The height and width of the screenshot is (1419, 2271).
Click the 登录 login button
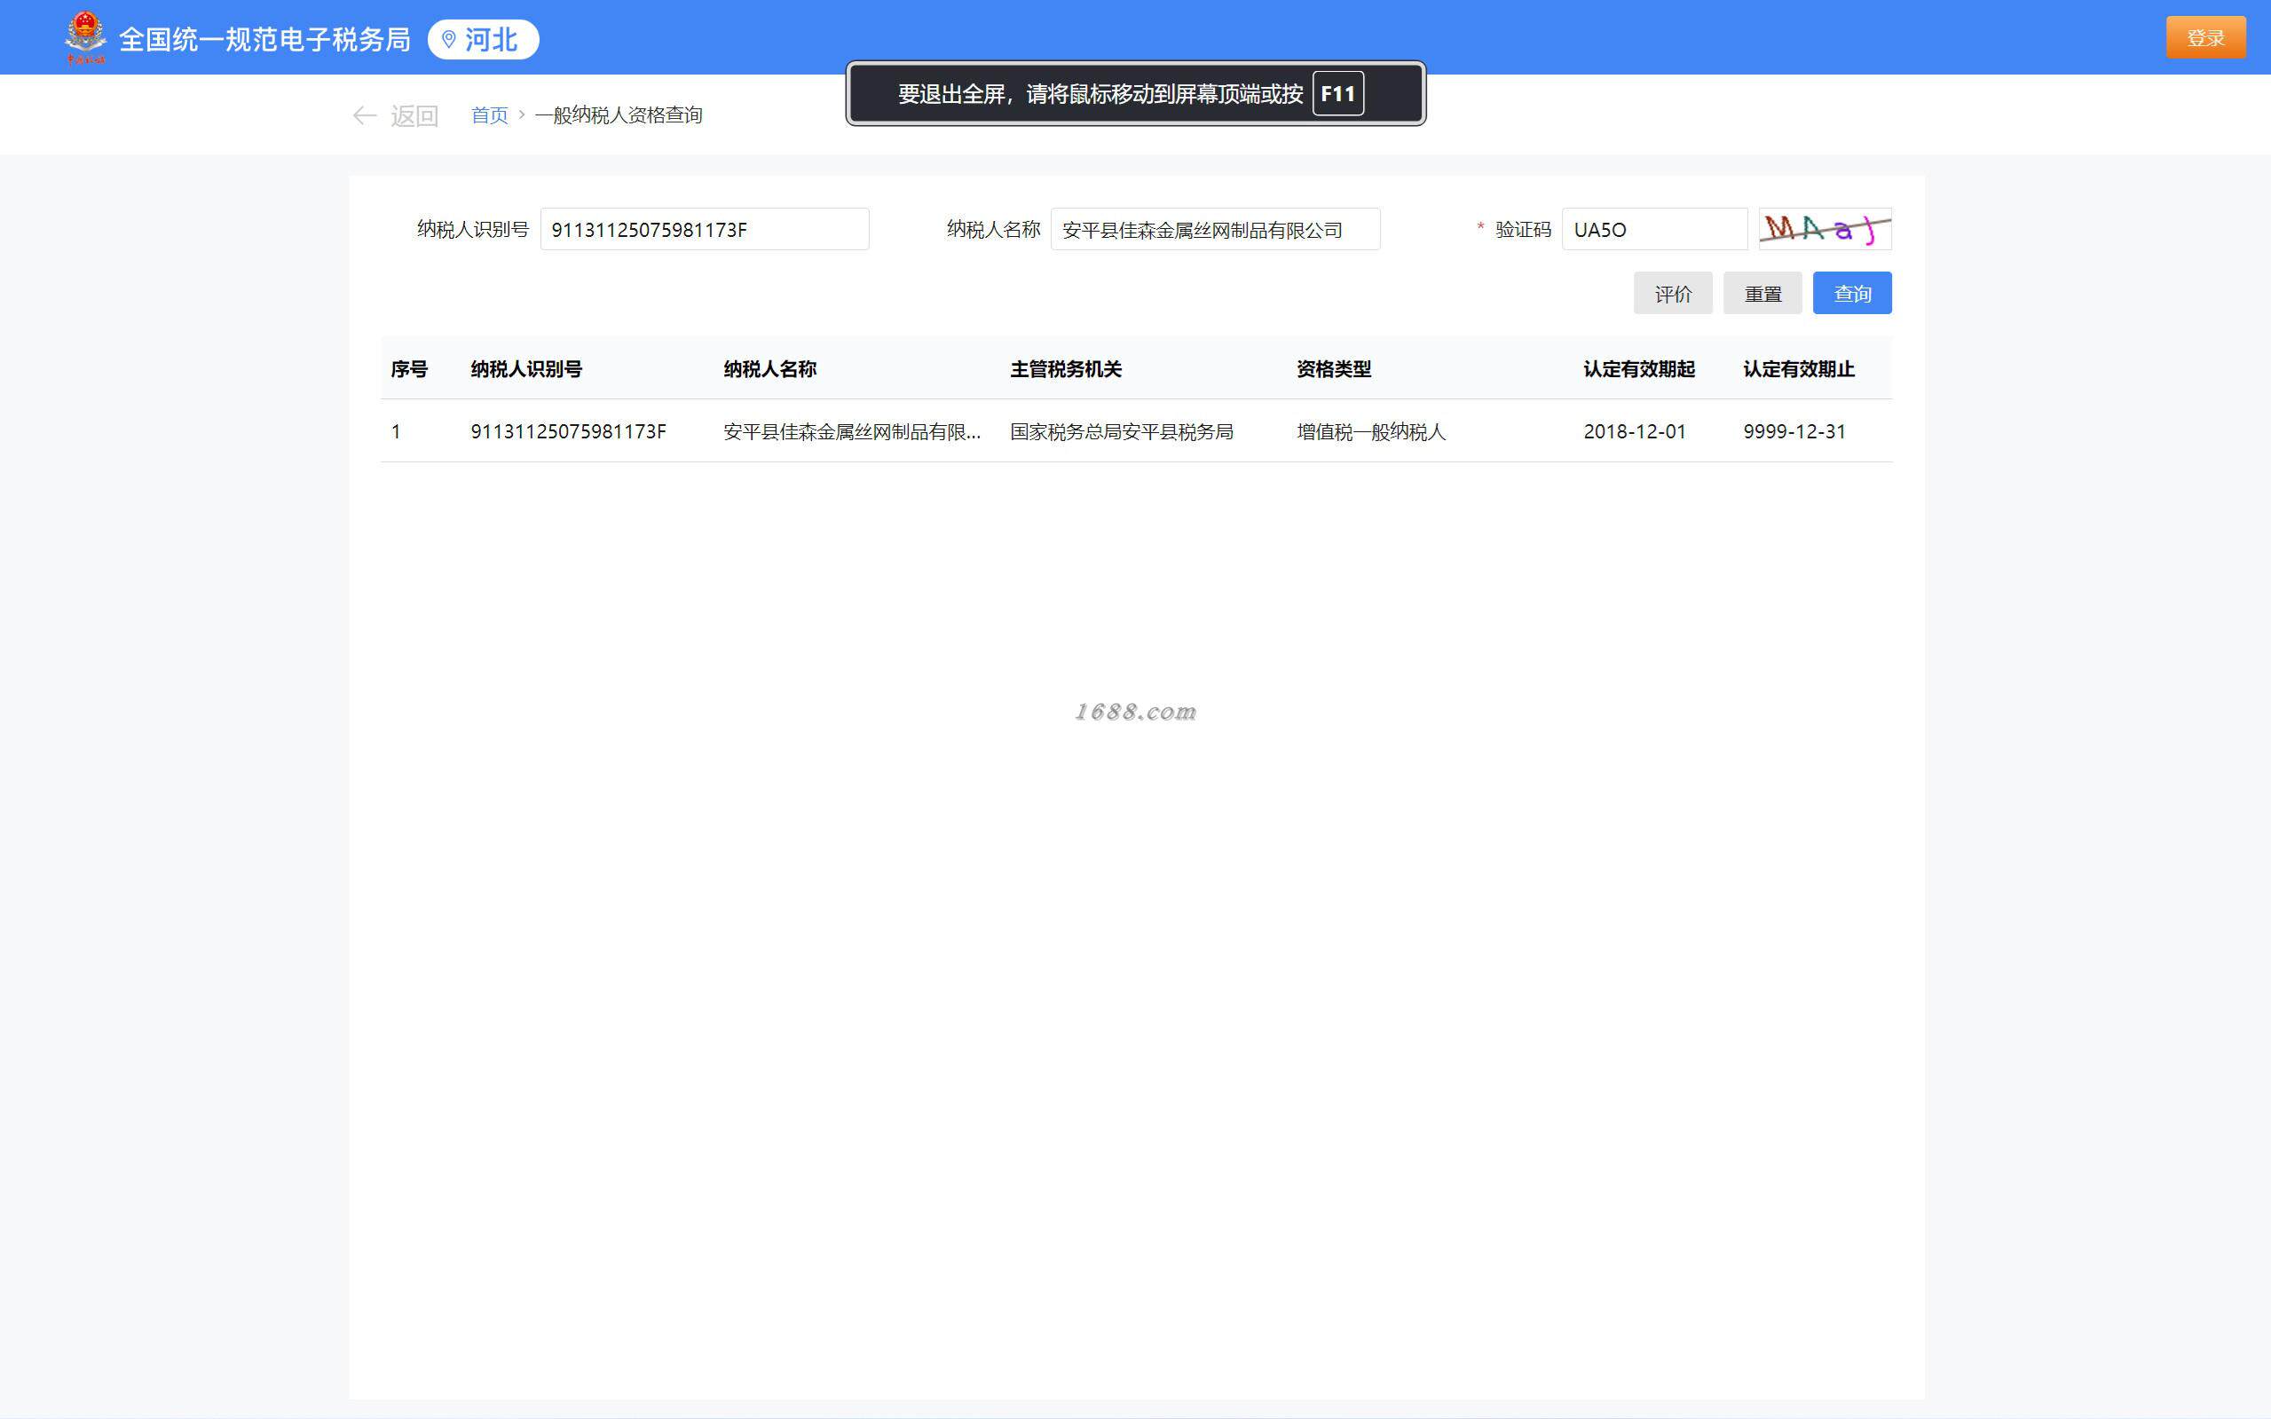[2204, 37]
